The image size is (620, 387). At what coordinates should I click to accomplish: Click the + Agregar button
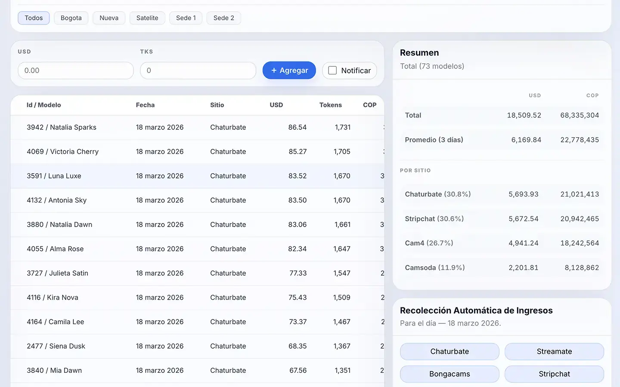[289, 70]
